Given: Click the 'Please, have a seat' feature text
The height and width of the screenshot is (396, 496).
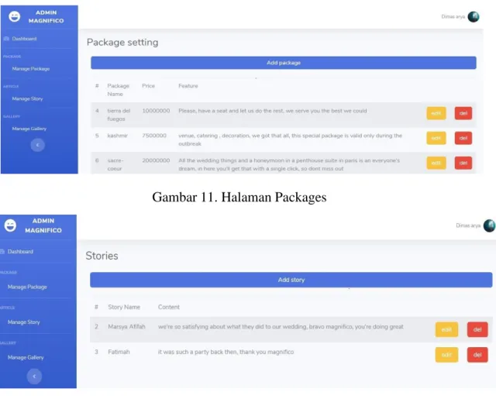Looking at the screenshot, I should pyautogui.click(x=273, y=111).
